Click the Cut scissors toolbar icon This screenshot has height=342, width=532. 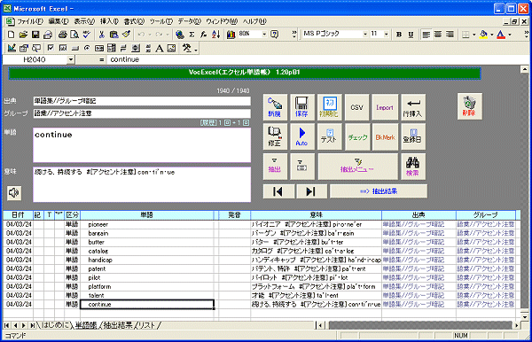[x=101, y=35]
